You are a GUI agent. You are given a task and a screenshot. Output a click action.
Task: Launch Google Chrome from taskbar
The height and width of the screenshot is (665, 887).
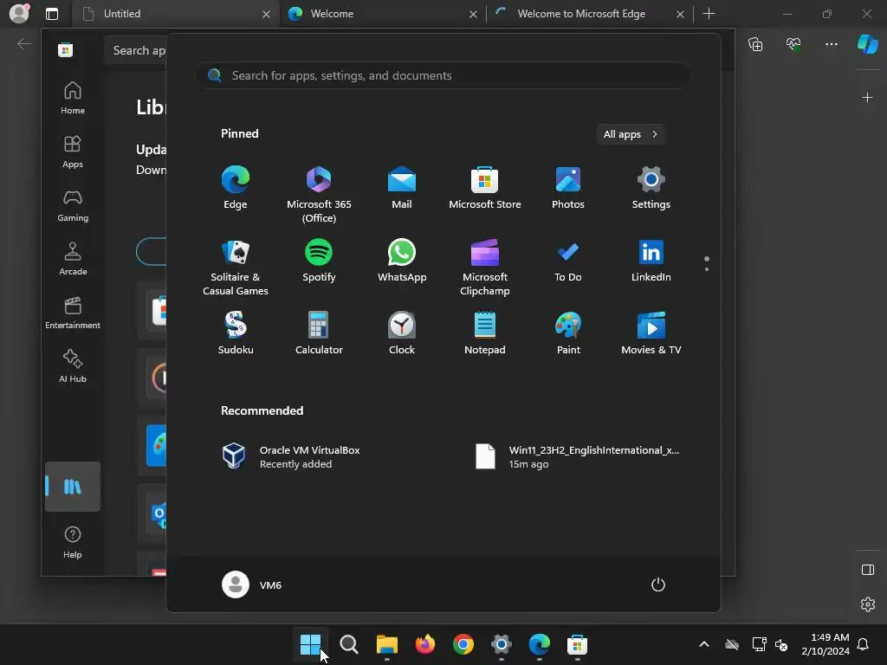[463, 644]
